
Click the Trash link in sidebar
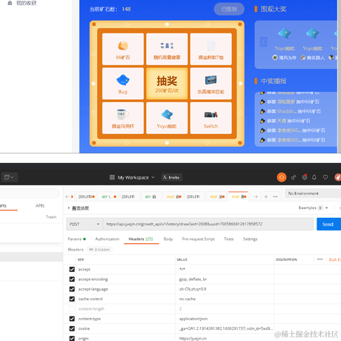pyautogui.click(x=51, y=217)
